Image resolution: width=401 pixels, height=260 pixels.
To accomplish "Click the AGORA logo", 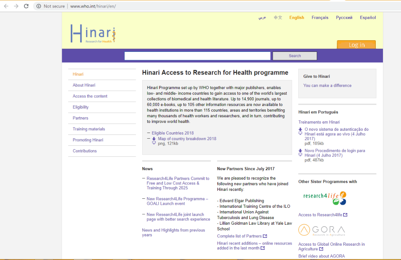I will tap(322, 230).
